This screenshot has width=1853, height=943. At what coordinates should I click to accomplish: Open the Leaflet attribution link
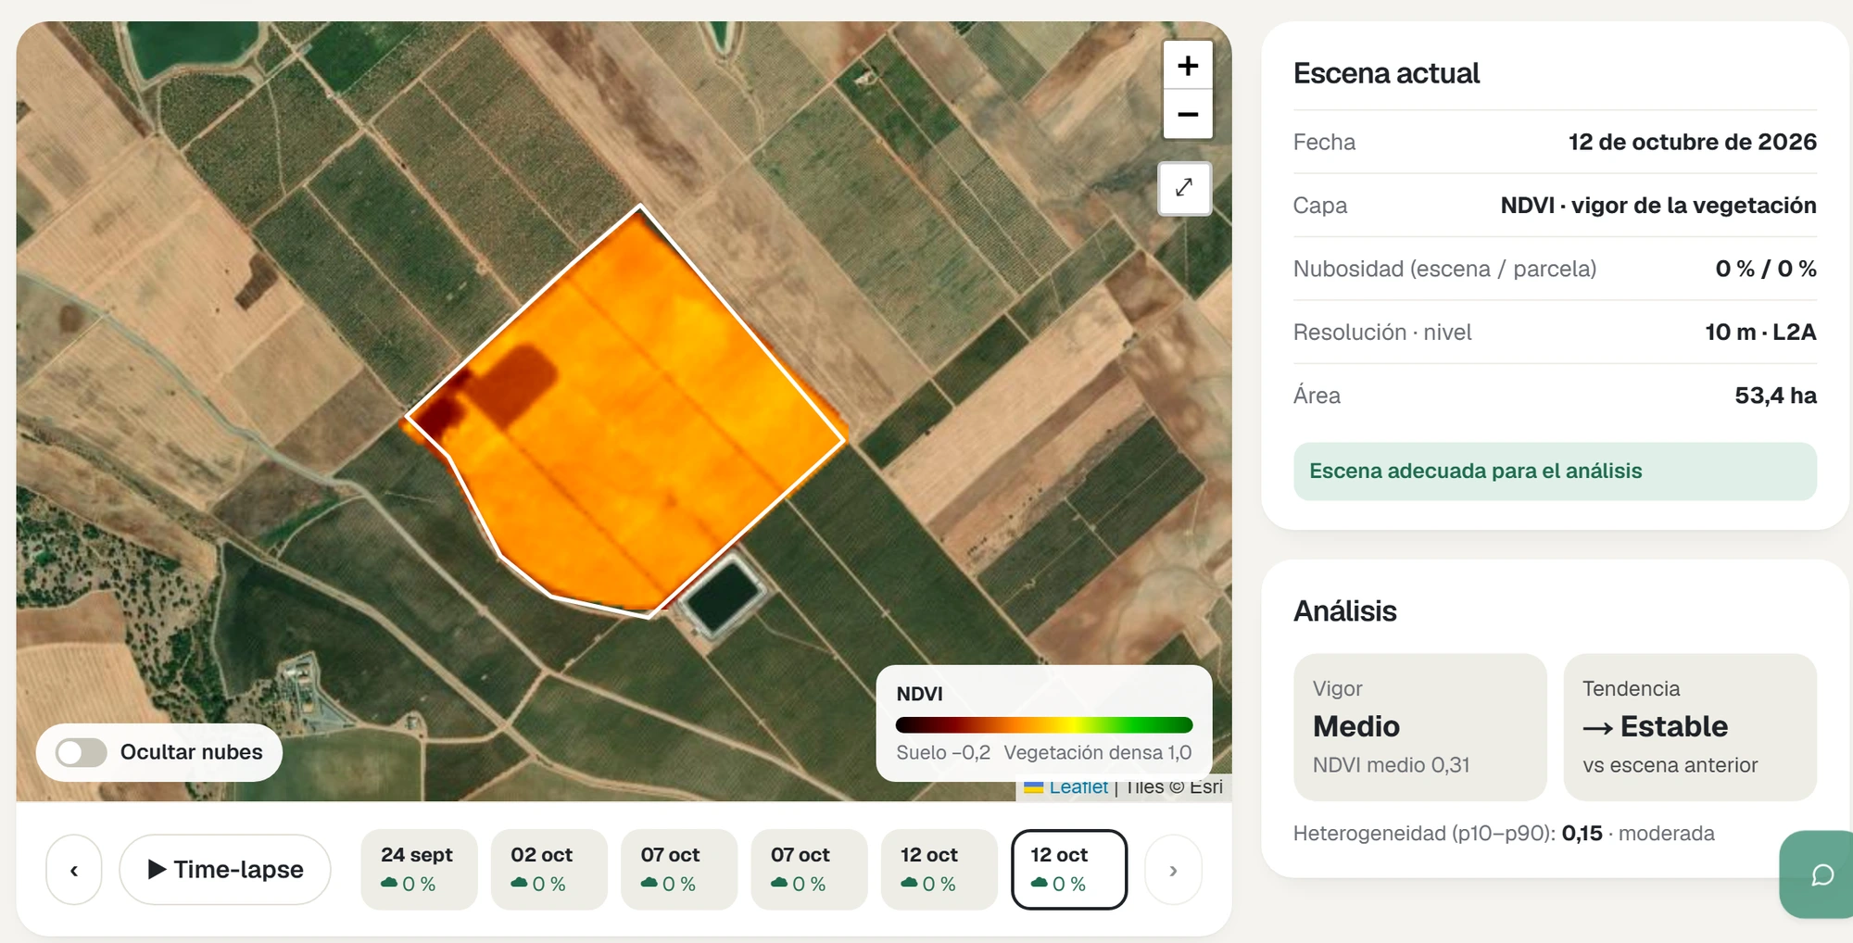tap(1078, 786)
